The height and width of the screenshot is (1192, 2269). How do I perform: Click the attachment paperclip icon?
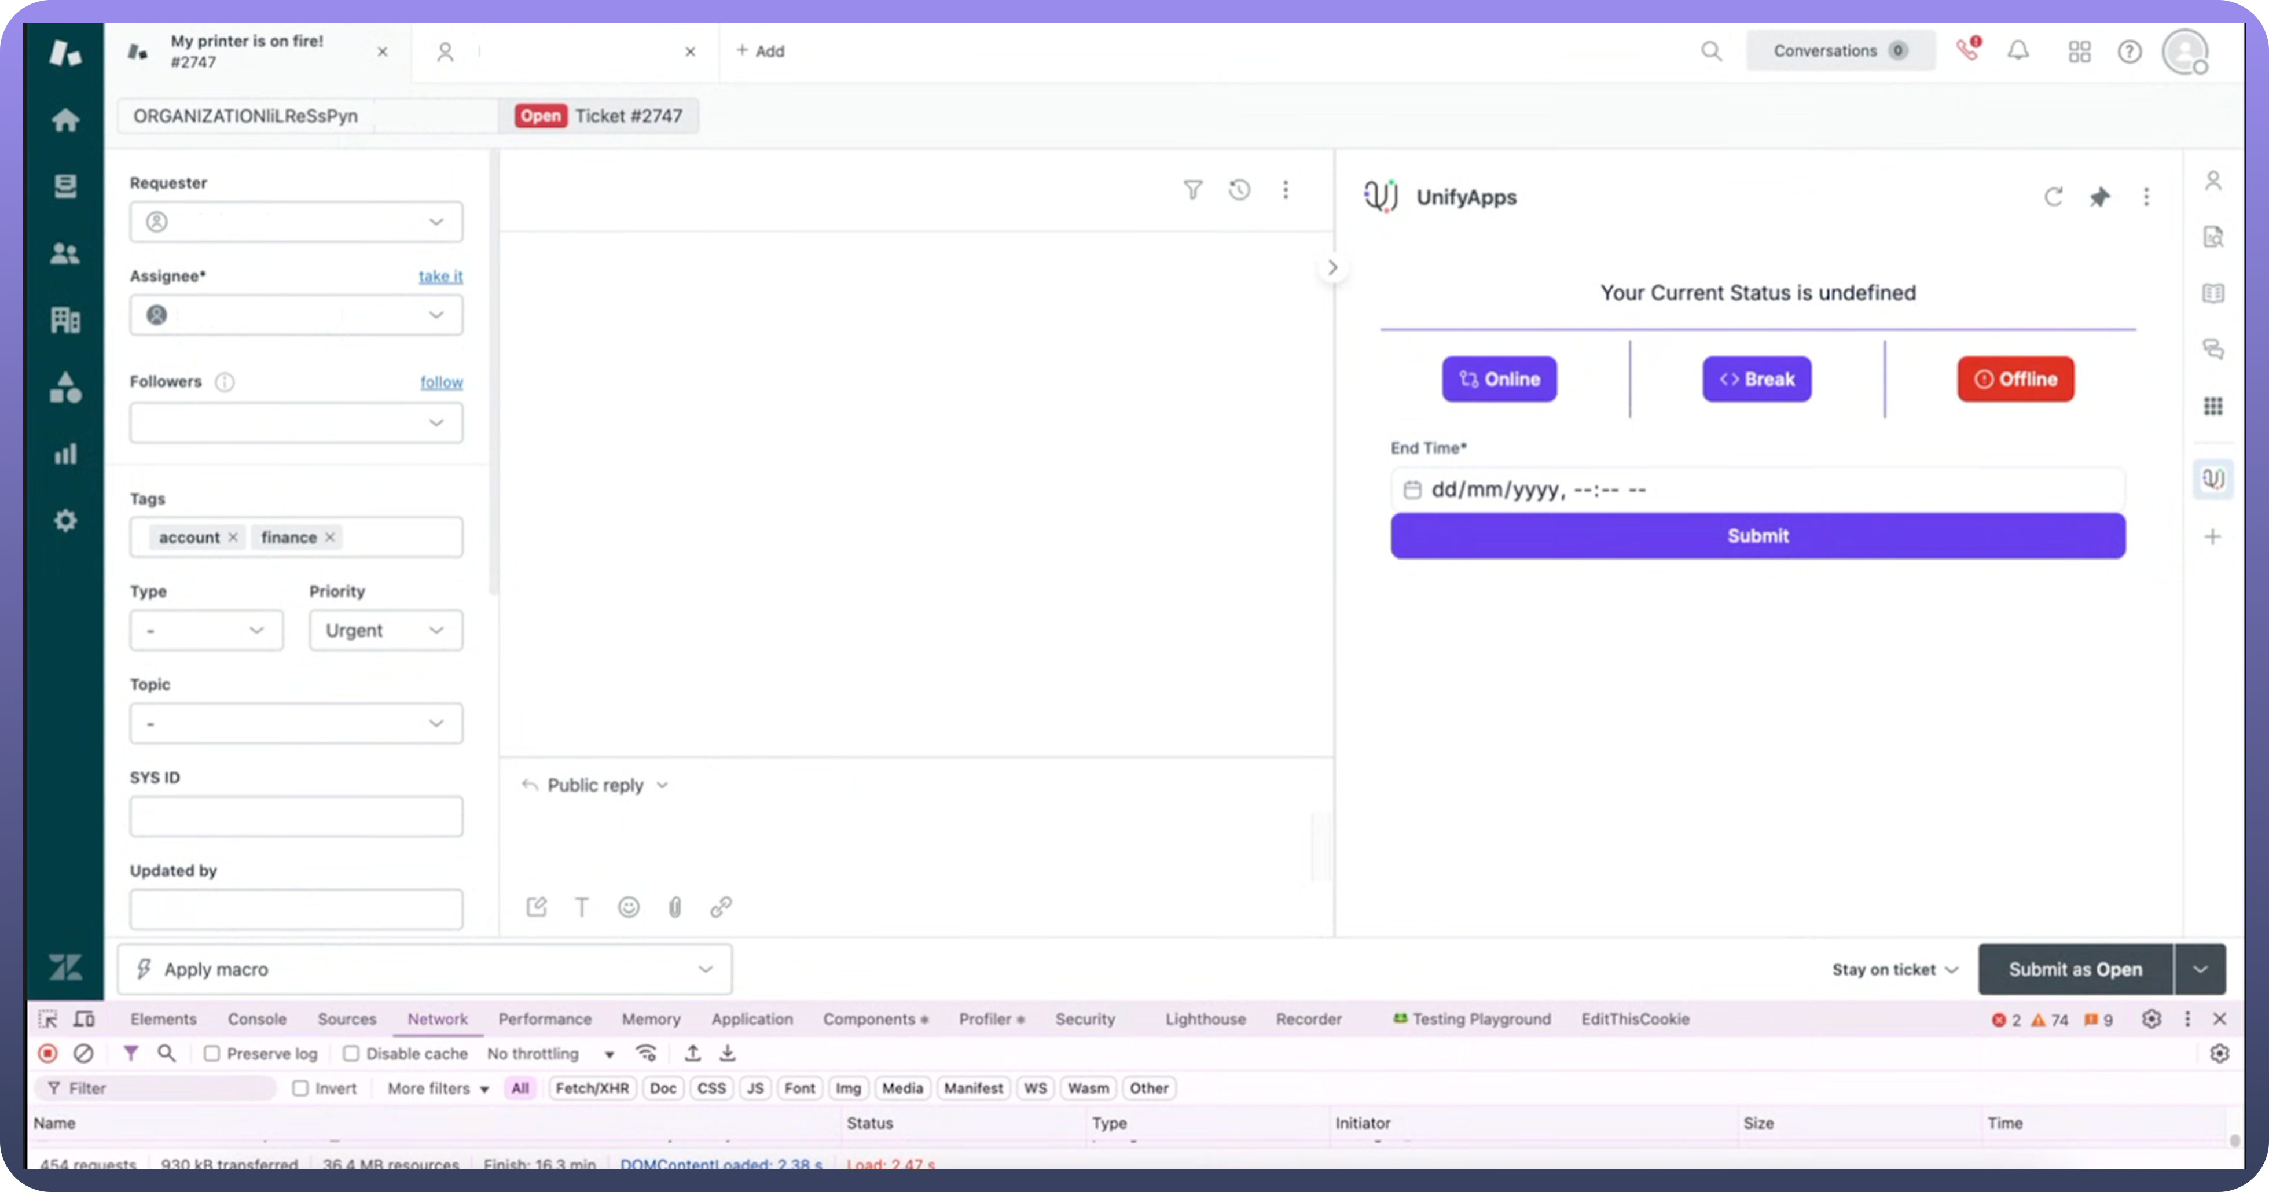pyautogui.click(x=675, y=907)
